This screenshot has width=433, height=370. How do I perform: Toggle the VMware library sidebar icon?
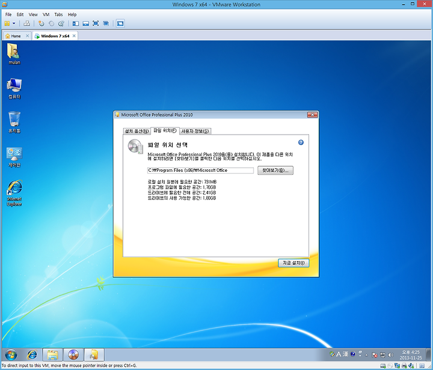tap(76, 23)
